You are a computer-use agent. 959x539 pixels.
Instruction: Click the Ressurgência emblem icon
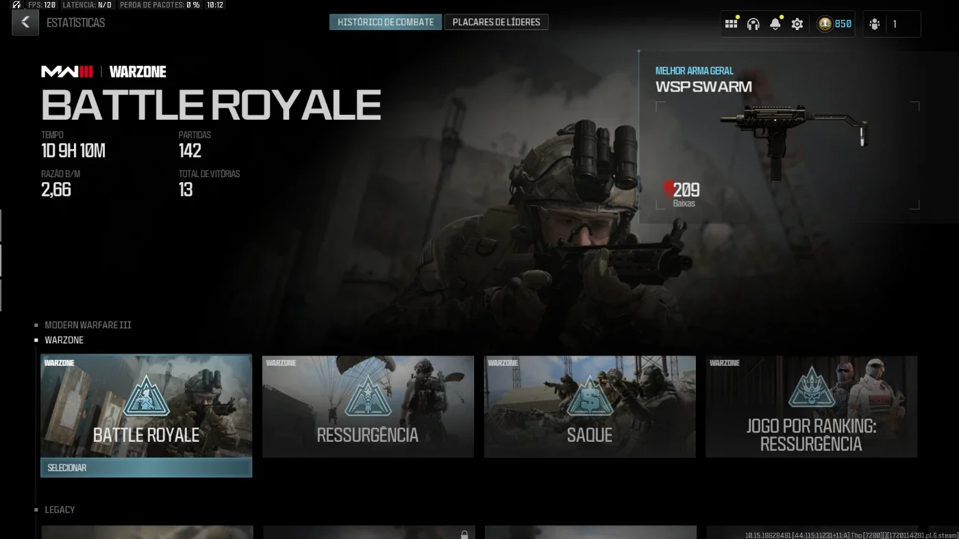click(x=368, y=396)
